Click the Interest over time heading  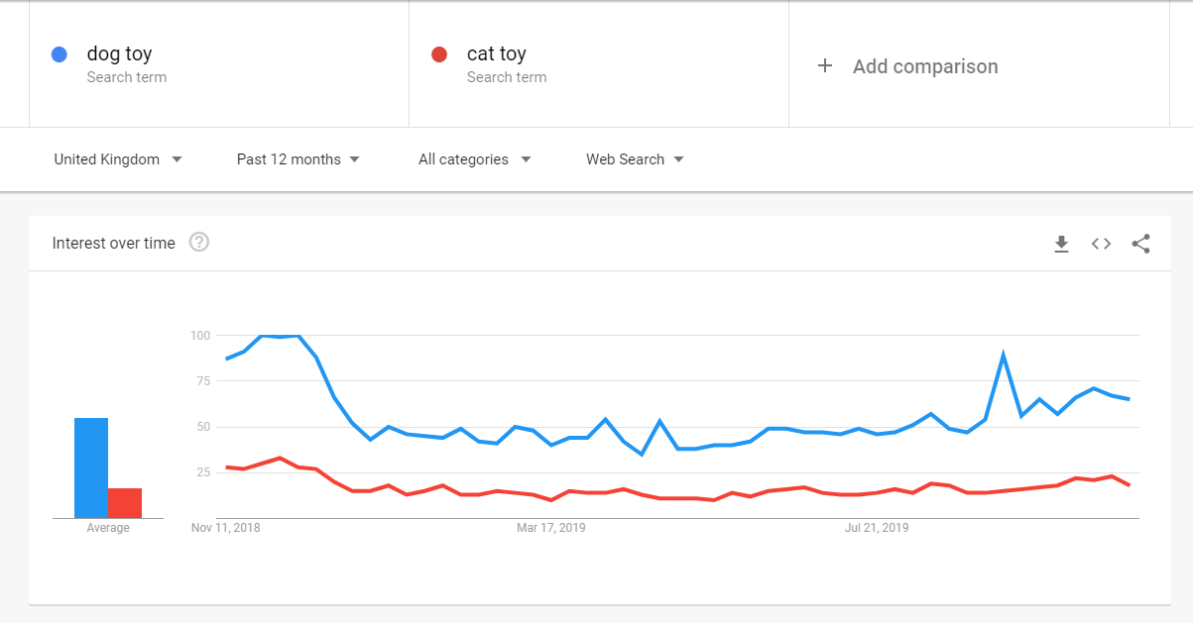(113, 243)
